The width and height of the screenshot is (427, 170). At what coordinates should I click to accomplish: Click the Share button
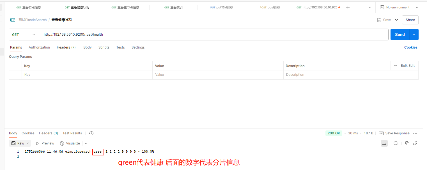tap(410, 20)
